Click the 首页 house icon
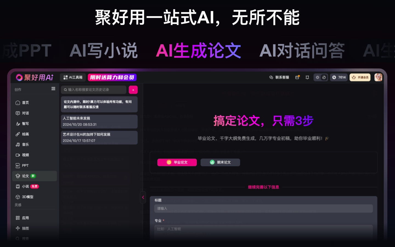395x247 pixels. click(x=18, y=103)
